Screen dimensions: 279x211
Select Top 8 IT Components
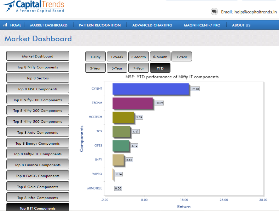(x=38, y=207)
